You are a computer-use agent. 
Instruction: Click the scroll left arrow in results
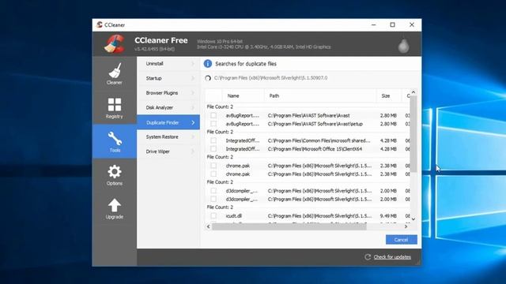pyautogui.click(x=209, y=226)
